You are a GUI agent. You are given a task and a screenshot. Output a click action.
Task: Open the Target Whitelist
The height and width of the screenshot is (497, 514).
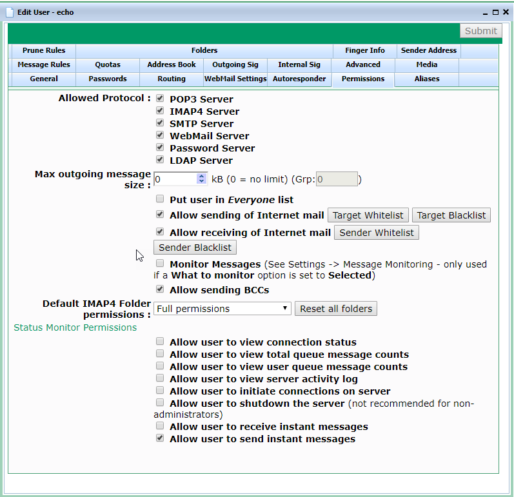[368, 215]
